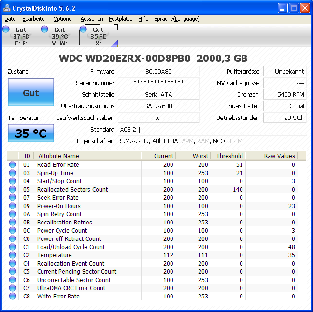The width and height of the screenshot is (313, 312).
Task: Click status orb of Read Error Rate row
Action: coord(13,164)
